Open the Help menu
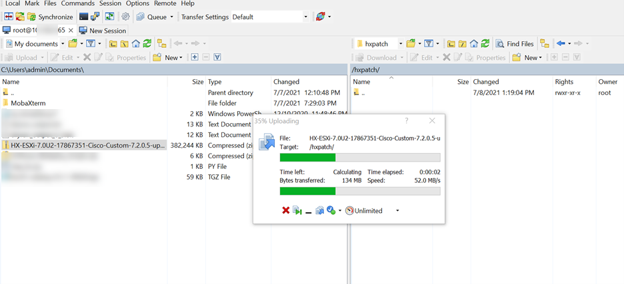 (187, 3)
